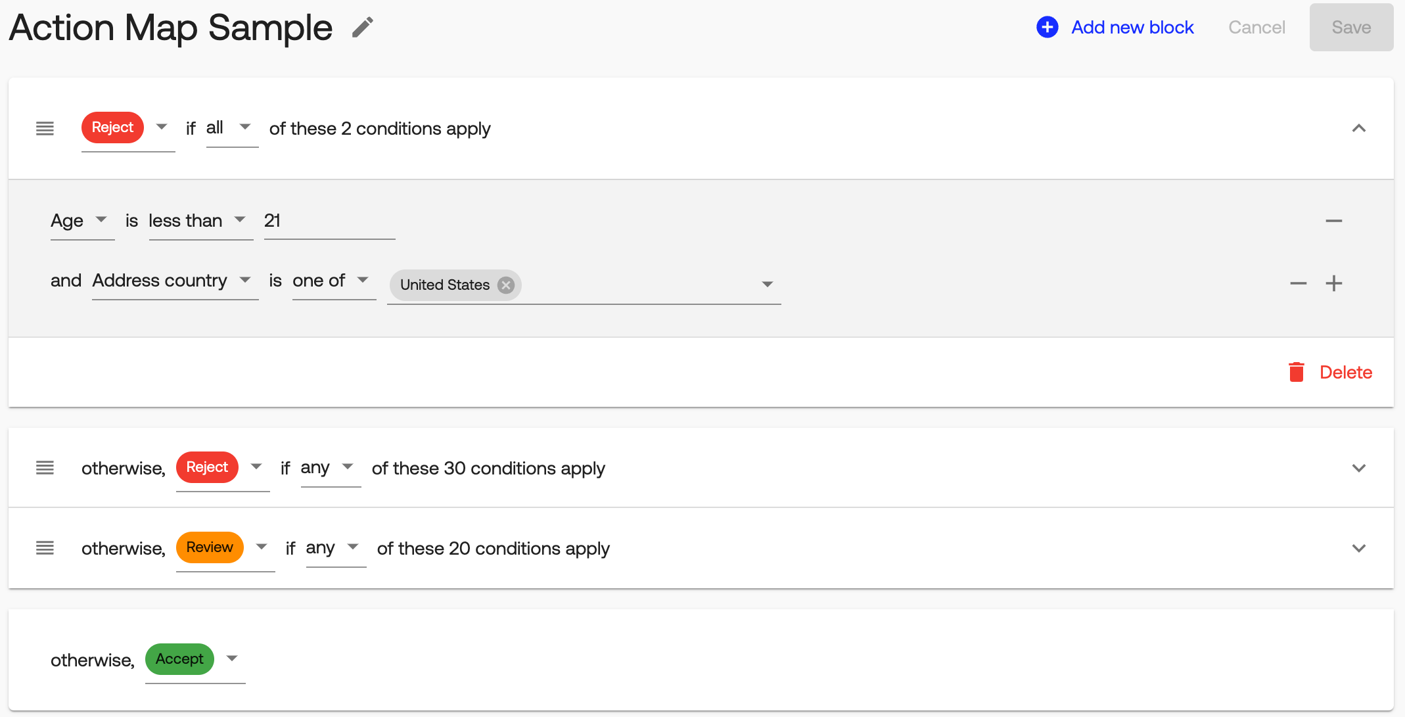Remove the United States chip
Screen dimensions: 1405x717
(505, 285)
